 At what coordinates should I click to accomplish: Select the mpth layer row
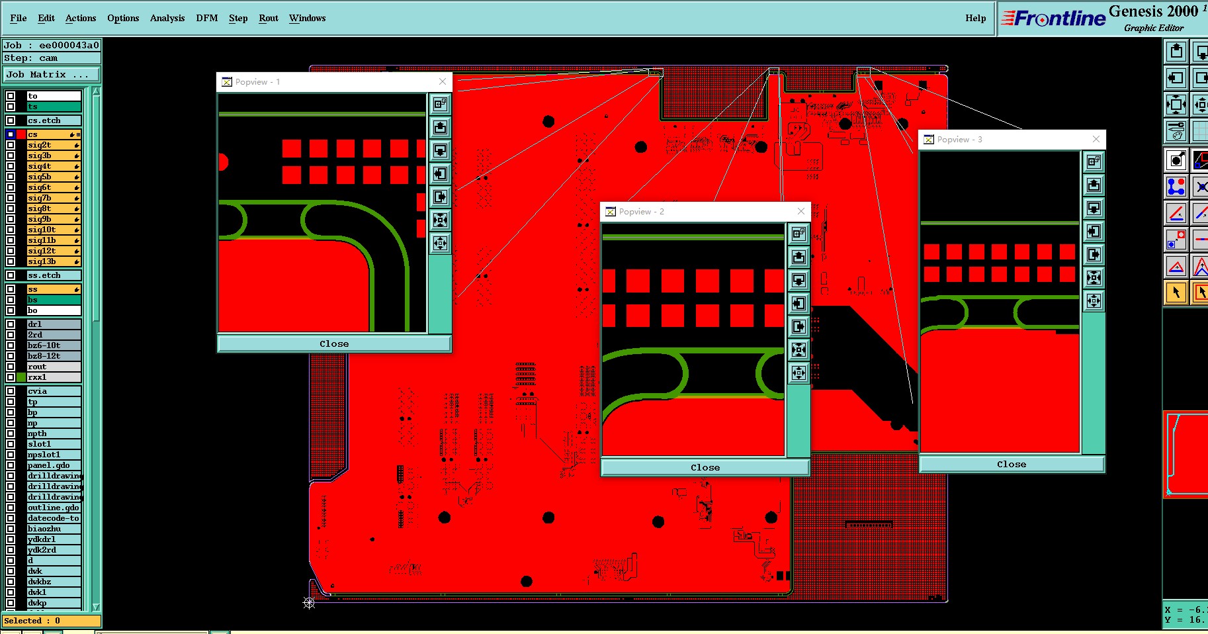click(x=54, y=433)
